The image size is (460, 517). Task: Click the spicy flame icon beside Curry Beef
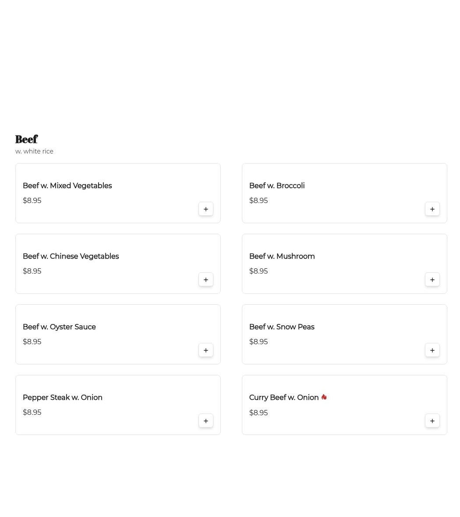point(324,397)
